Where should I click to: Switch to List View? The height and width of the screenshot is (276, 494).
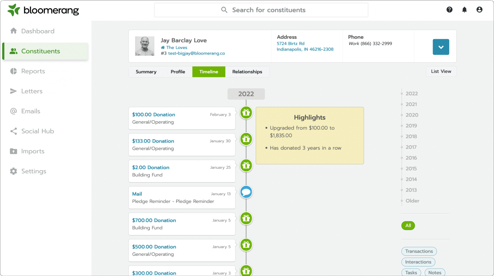(x=441, y=71)
